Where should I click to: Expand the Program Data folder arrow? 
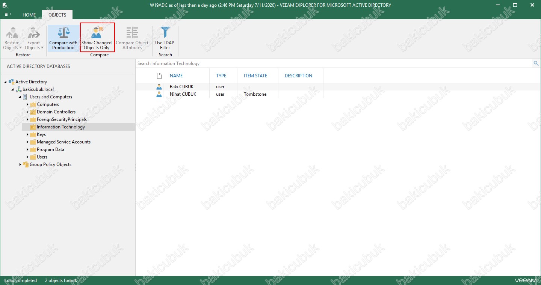(27, 149)
